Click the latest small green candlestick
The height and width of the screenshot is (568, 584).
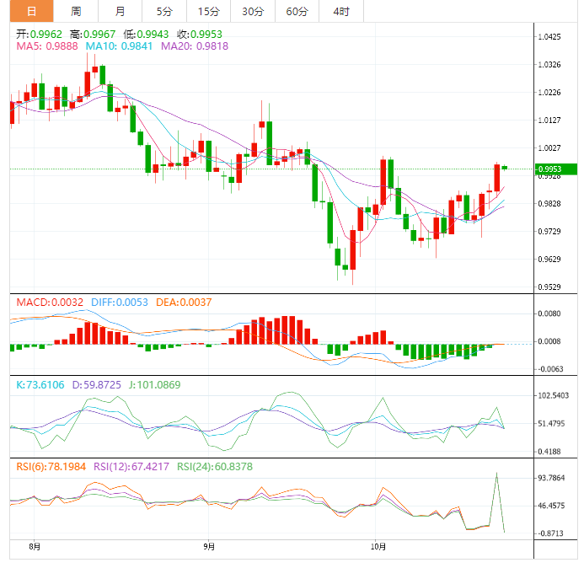[504, 168]
